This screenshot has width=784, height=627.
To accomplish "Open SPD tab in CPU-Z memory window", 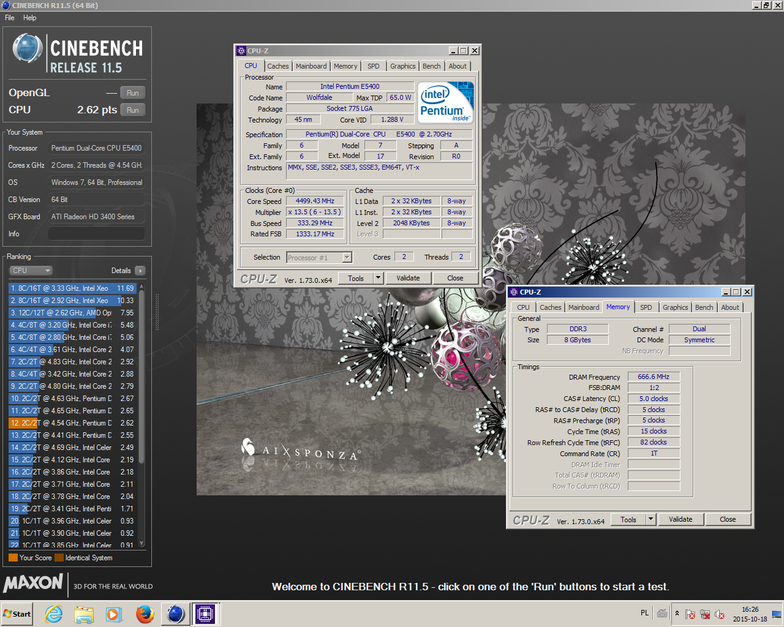I will (x=646, y=307).
